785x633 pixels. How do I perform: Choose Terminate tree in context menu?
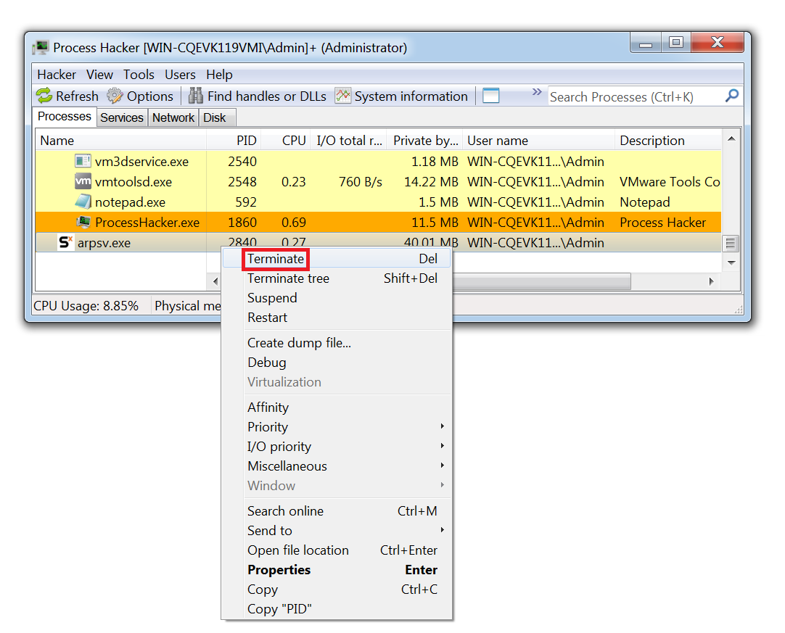point(337,278)
